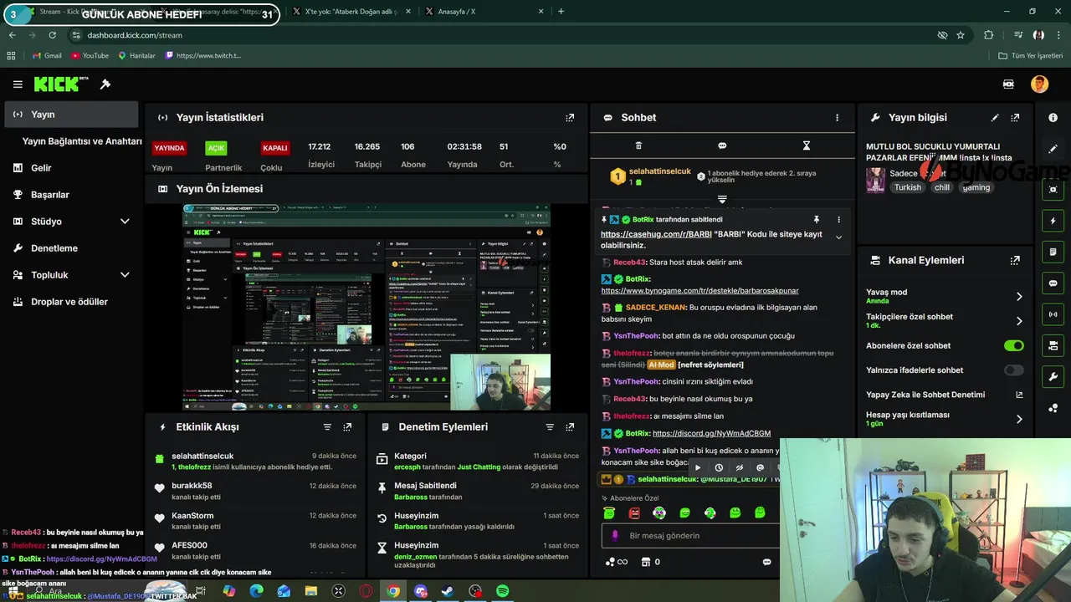1071x602 pixels.
Task: Open Denetleme in sidebar
Action: [71, 248]
